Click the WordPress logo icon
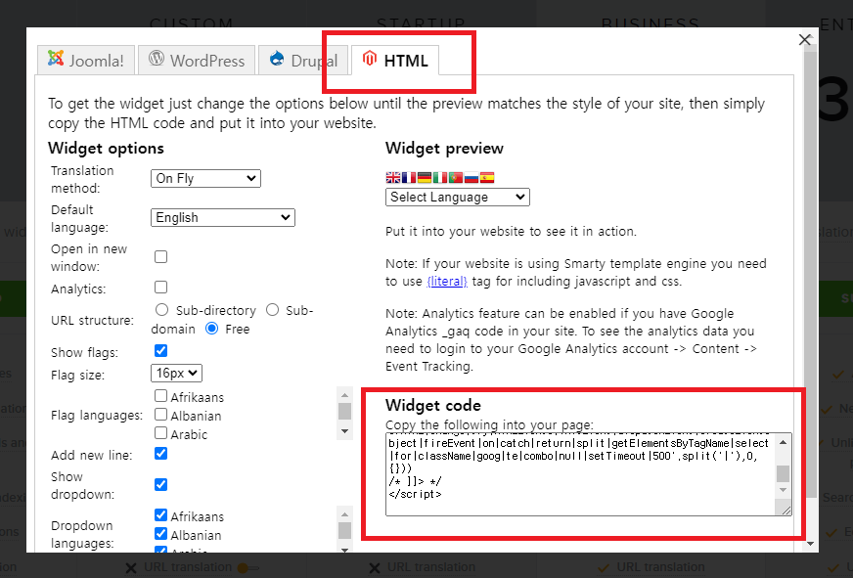The image size is (853, 578). click(x=157, y=58)
